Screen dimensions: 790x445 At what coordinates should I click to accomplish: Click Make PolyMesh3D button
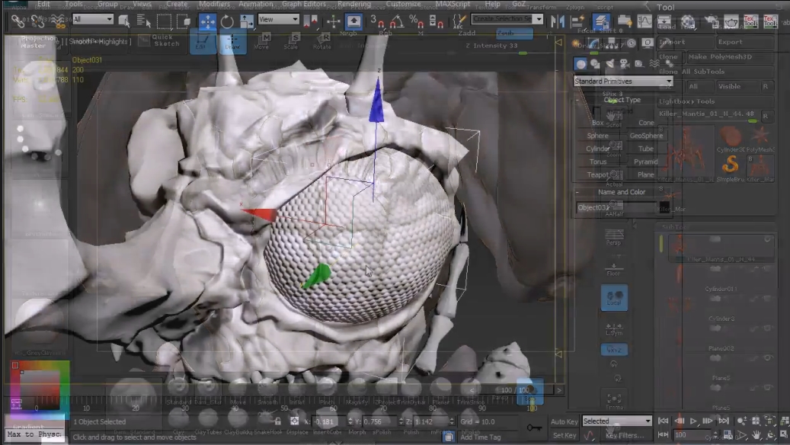[x=730, y=57]
